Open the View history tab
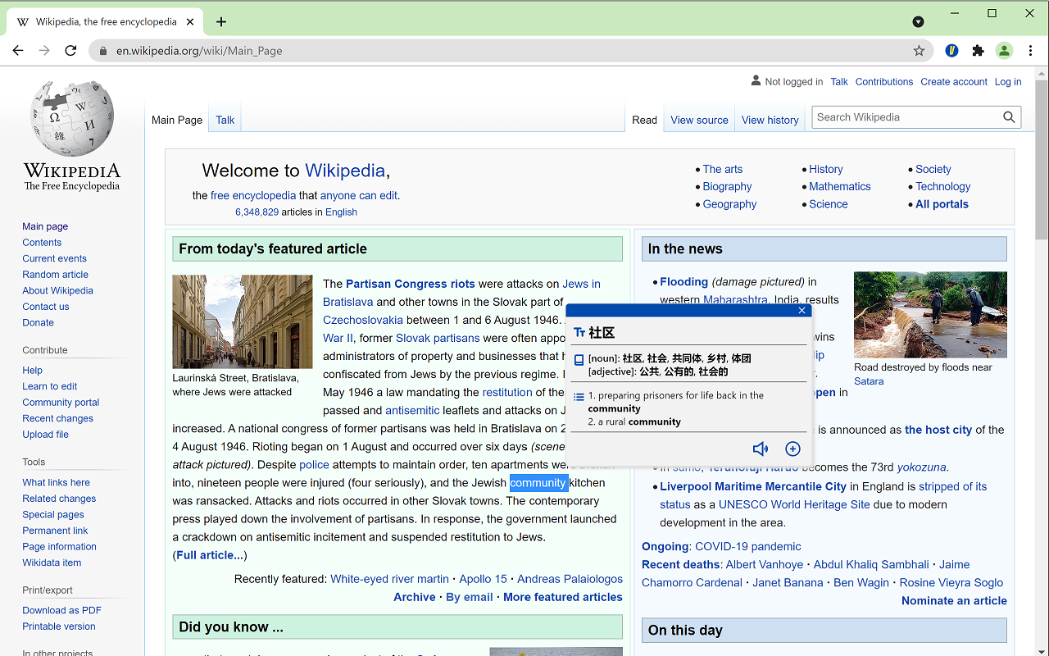 770,120
